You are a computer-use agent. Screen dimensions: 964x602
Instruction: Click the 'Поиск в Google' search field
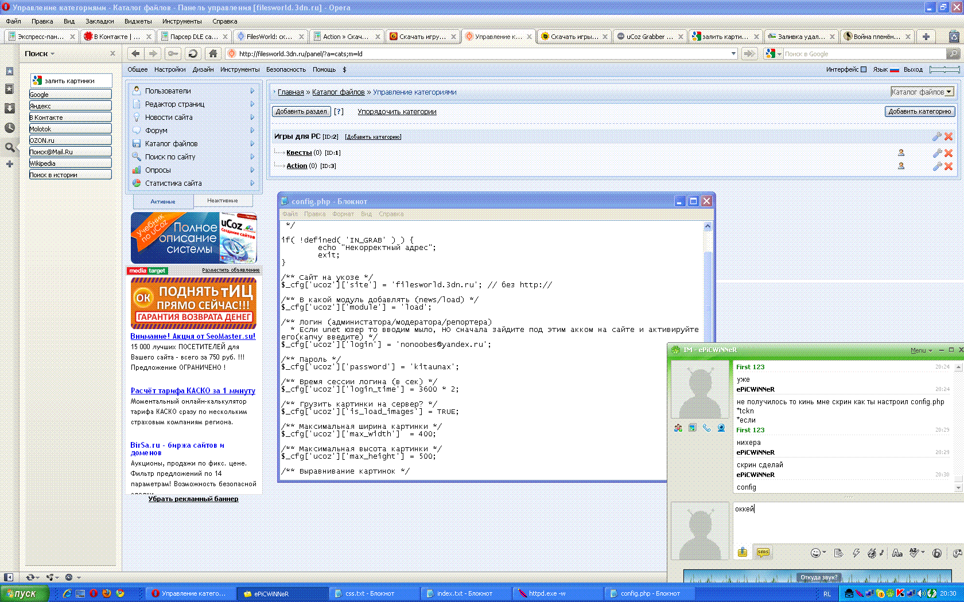pos(864,53)
